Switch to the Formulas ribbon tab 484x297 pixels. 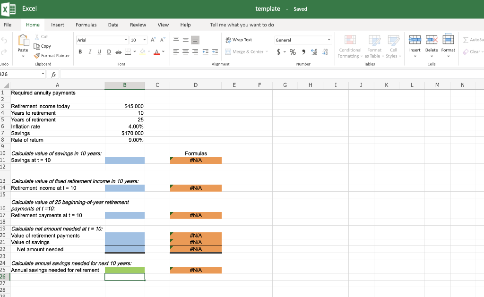coord(86,25)
